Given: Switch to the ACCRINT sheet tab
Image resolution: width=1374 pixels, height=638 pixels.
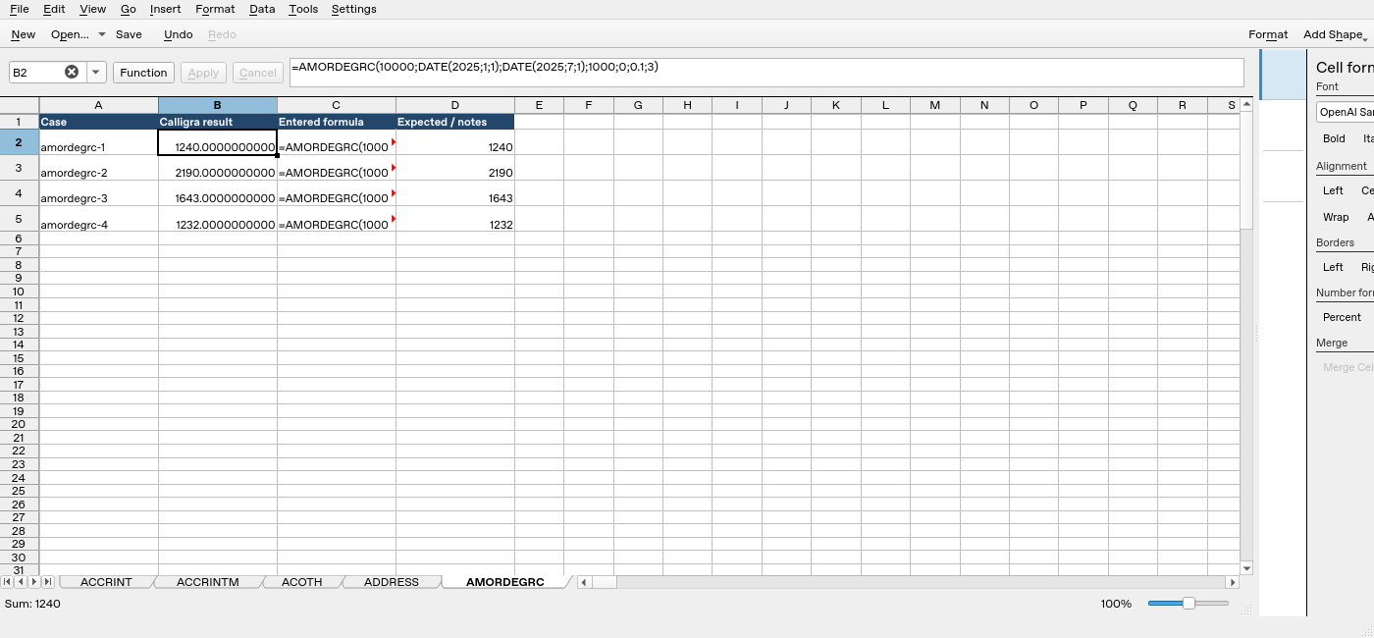Looking at the screenshot, I should coord(106,582).
